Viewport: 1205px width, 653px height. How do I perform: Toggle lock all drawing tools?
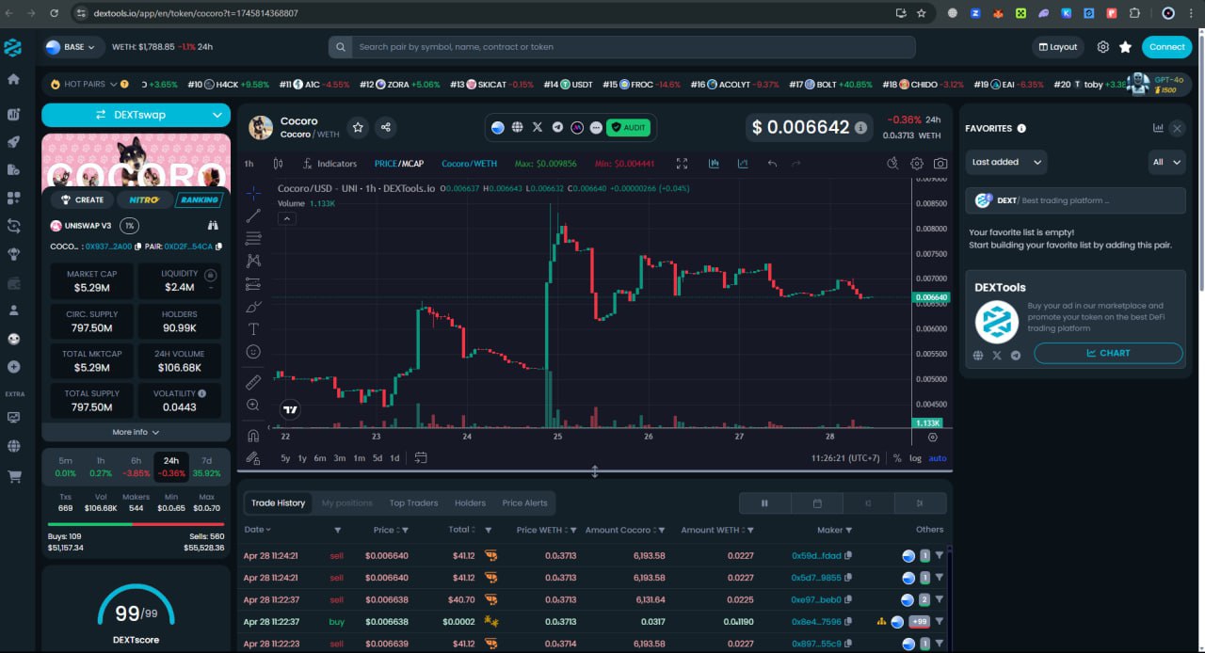pyautogui.click(x=253, y=458)
